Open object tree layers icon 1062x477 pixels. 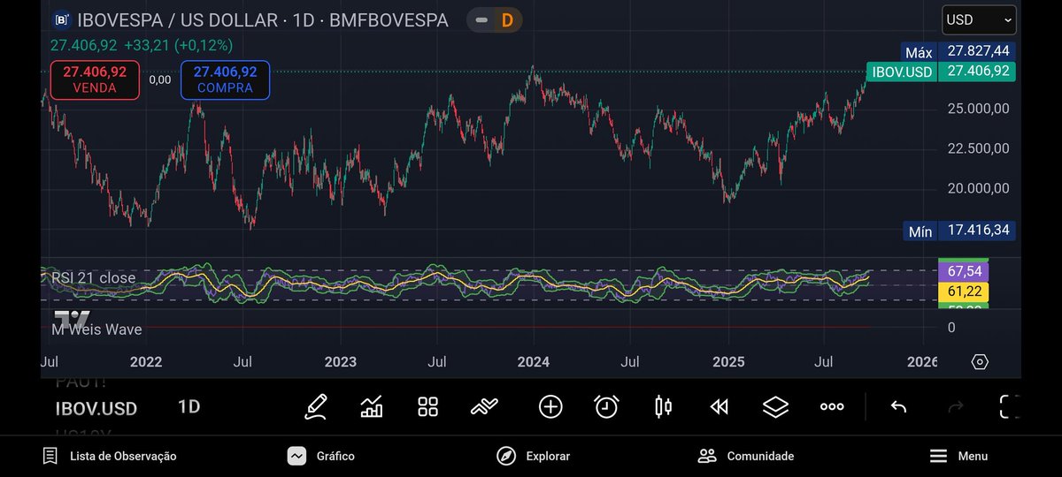tap(775, 406)
